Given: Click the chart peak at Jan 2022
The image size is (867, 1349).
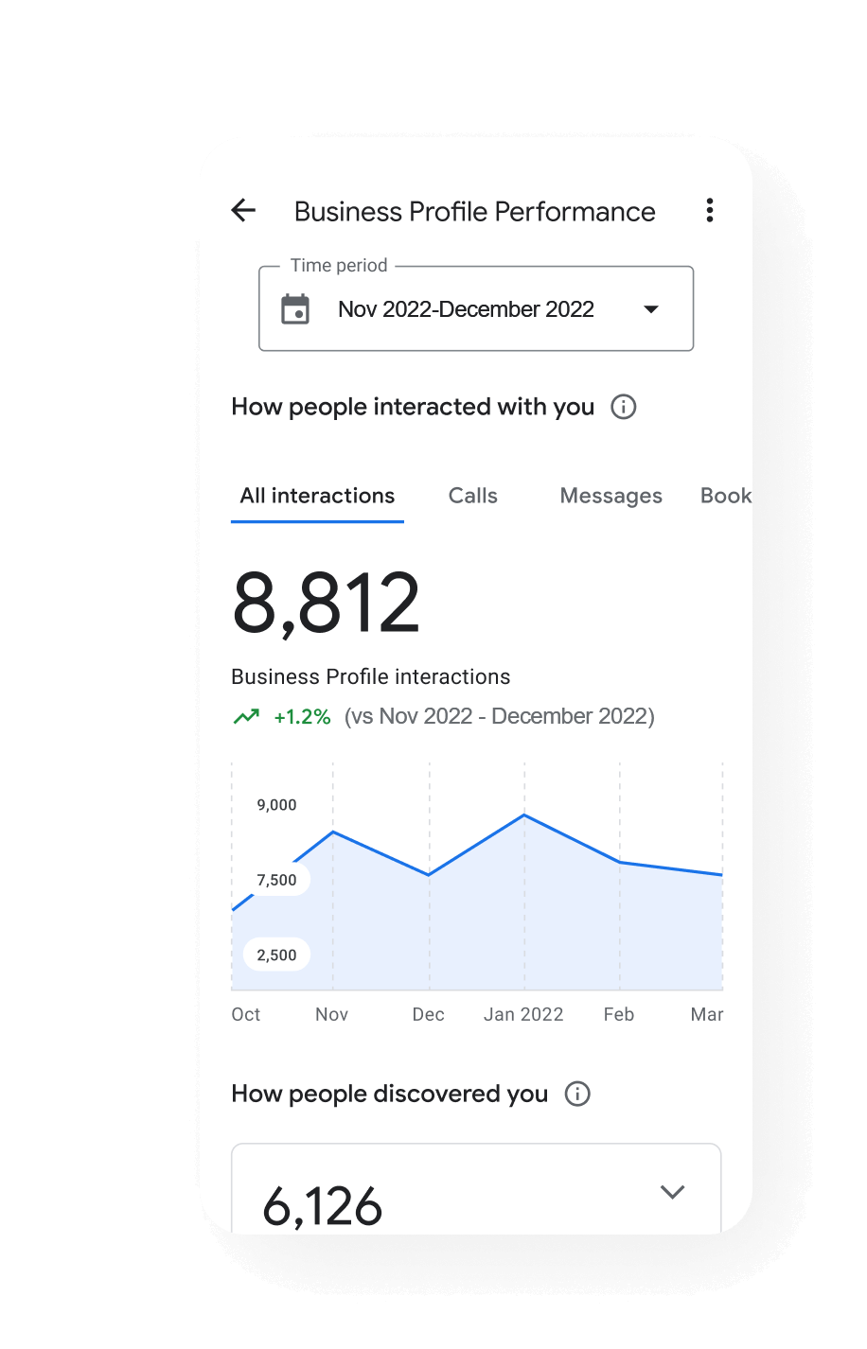Looking at the screenshot, I should coord(523,814).
